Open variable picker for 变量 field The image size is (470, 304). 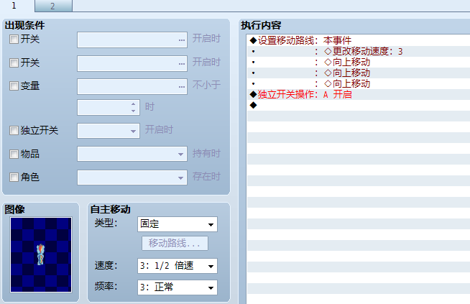tap(182, 87)
